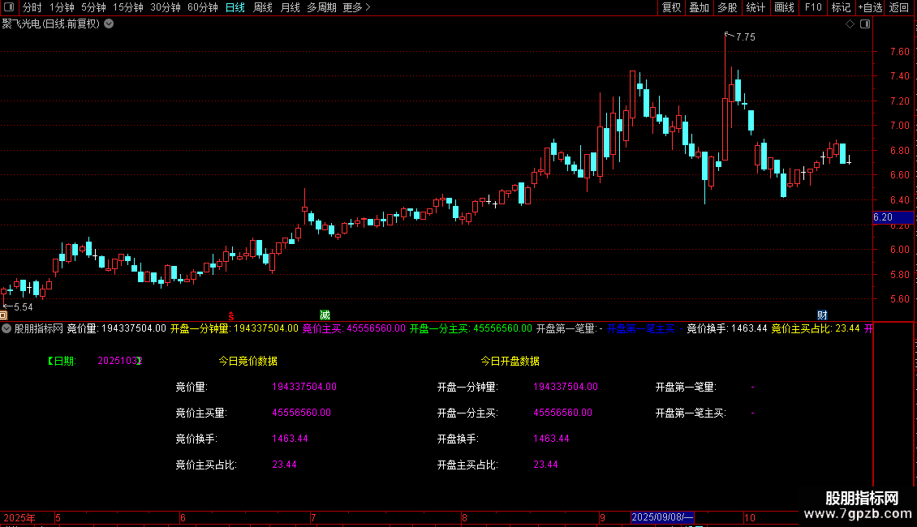Open the 多股 multi-stock view
This screenshot has width=917, height=527.
pyautogui.click(x=727, y=7)
